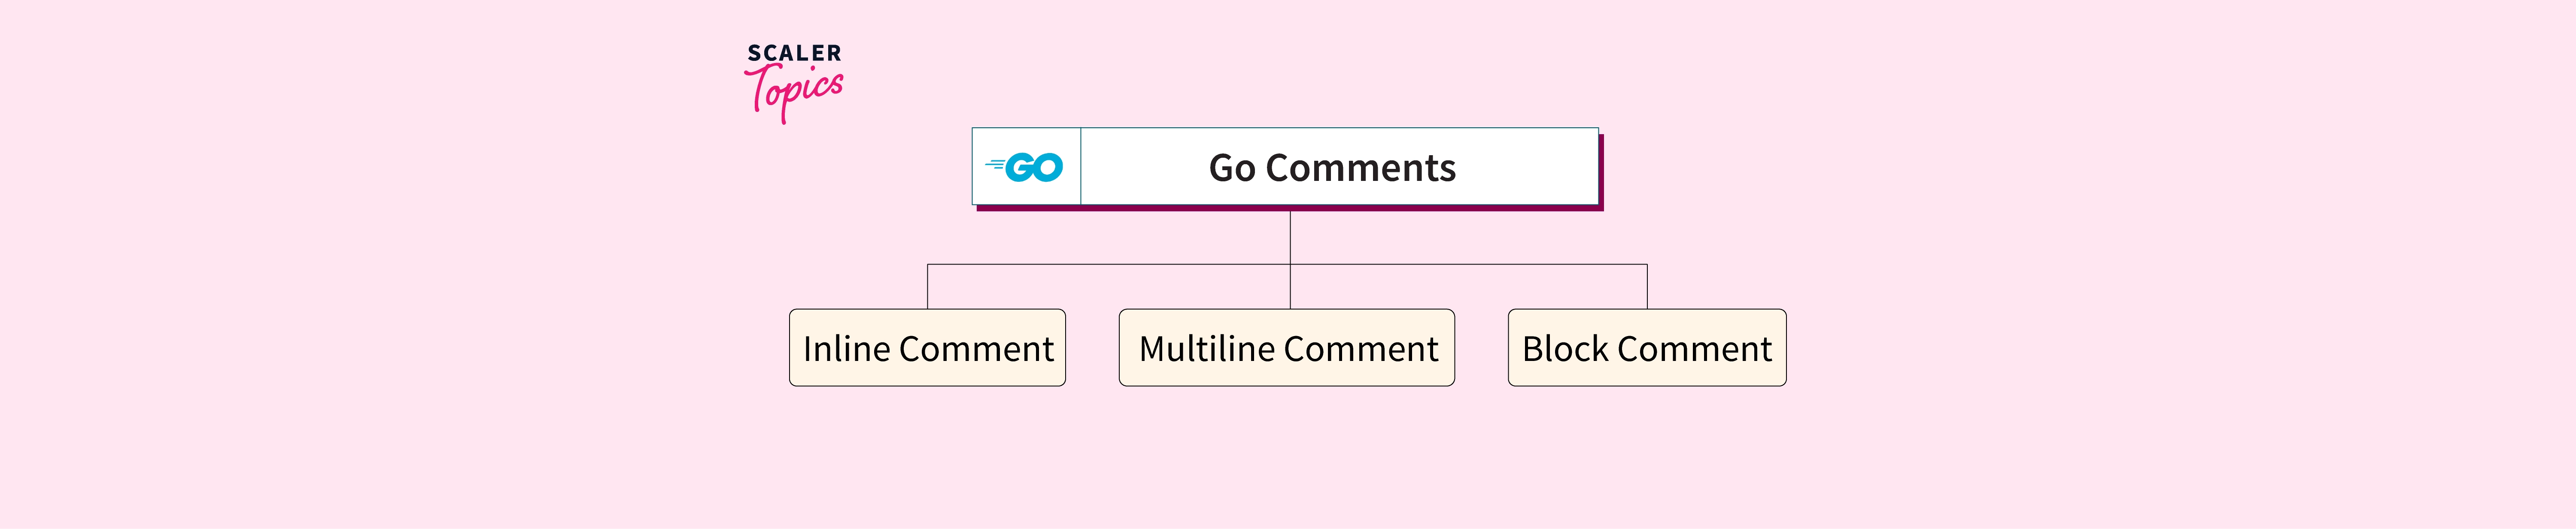The width and height of the screenshot is (2576, 529).
Task: Click the word Multiline in the middle box
Action: tap(1207, 349)
